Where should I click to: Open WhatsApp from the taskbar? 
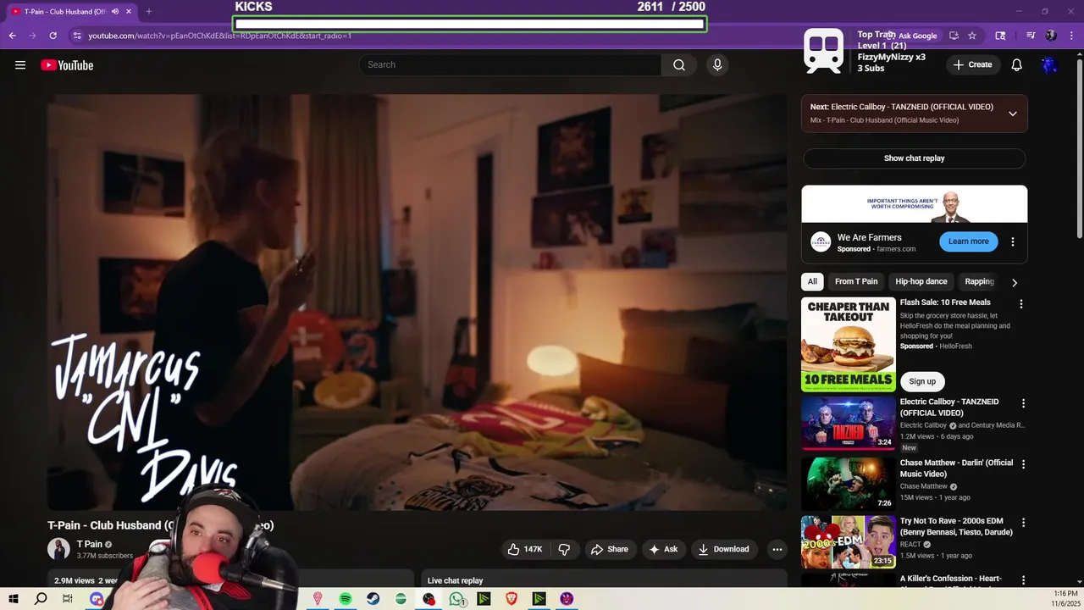click(x=456, y=599)
